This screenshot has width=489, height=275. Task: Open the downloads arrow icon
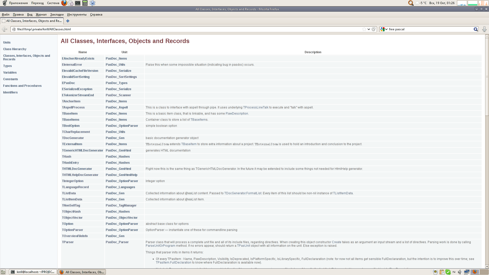click(484, 29)
